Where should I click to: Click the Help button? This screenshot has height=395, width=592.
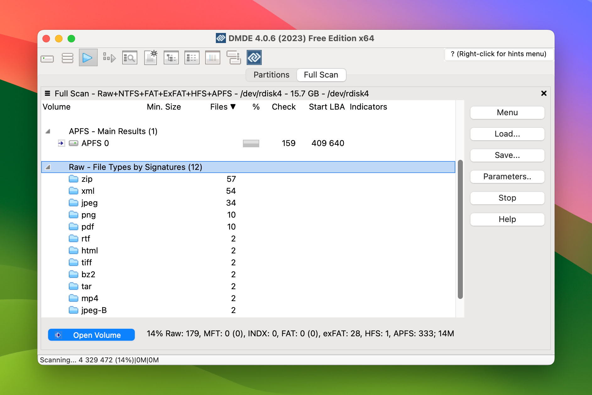click(x=507, y=219)
